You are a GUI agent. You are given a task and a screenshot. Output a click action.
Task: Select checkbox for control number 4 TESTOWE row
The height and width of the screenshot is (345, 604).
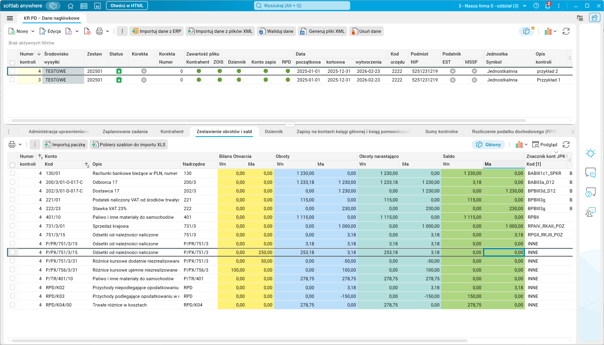coord(12,71)
